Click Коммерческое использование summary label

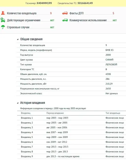(x=88, y=20)
